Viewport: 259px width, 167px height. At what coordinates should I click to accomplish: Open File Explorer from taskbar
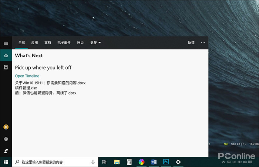[x=117, y=162]
